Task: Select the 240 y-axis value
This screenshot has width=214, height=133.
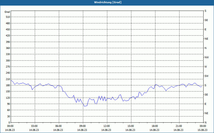Action: pos(8,73)
